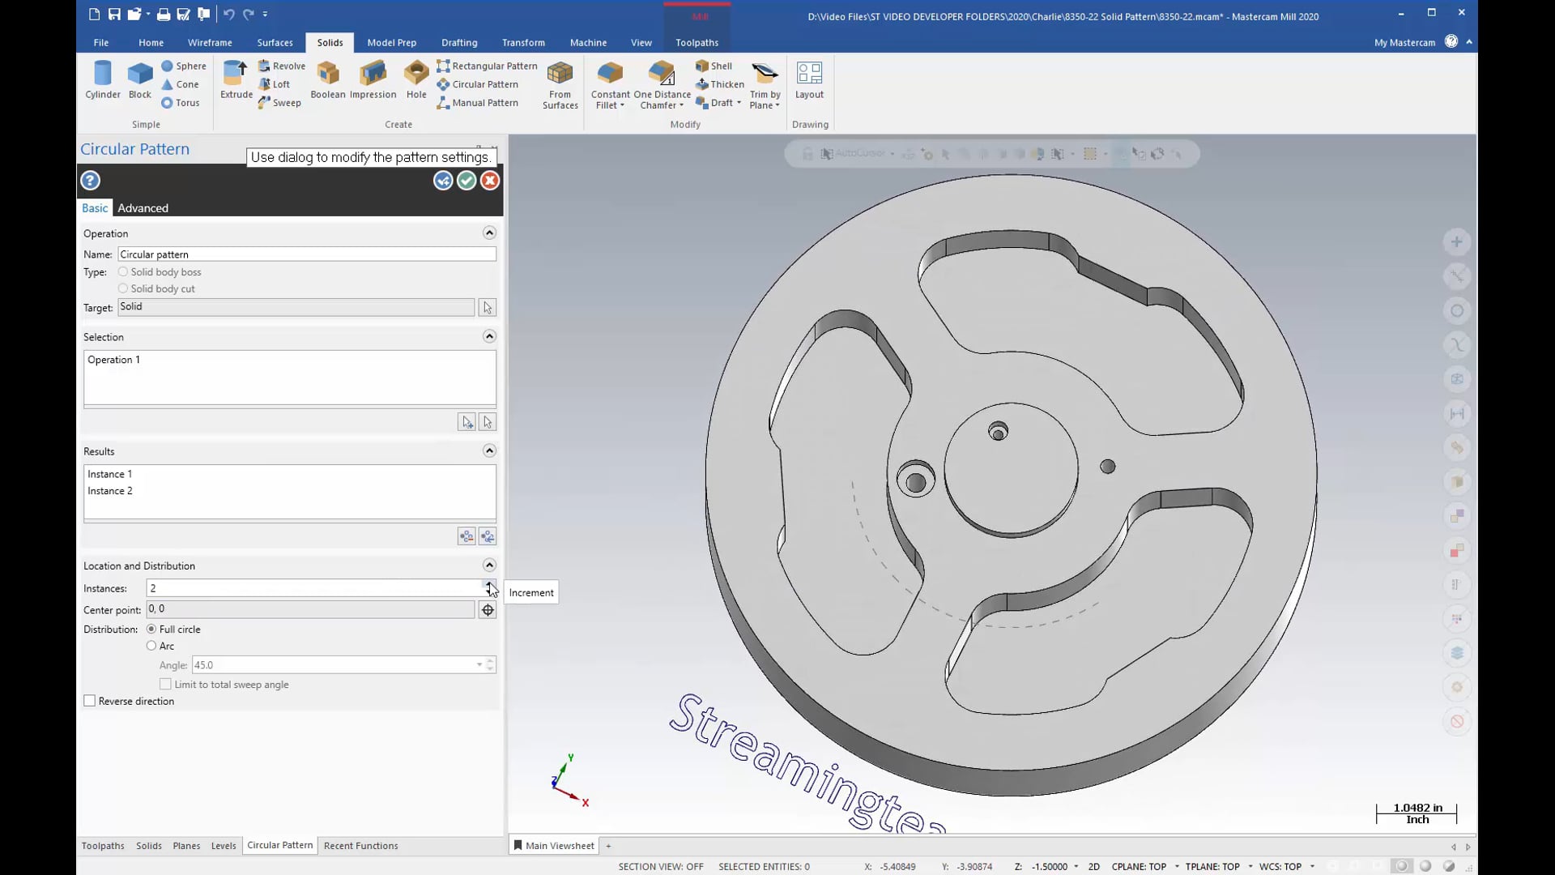The height and width of the screenshot is (875, 1555).
Task: Open the Toolpaths menu in ribbon
Action: 697,41
